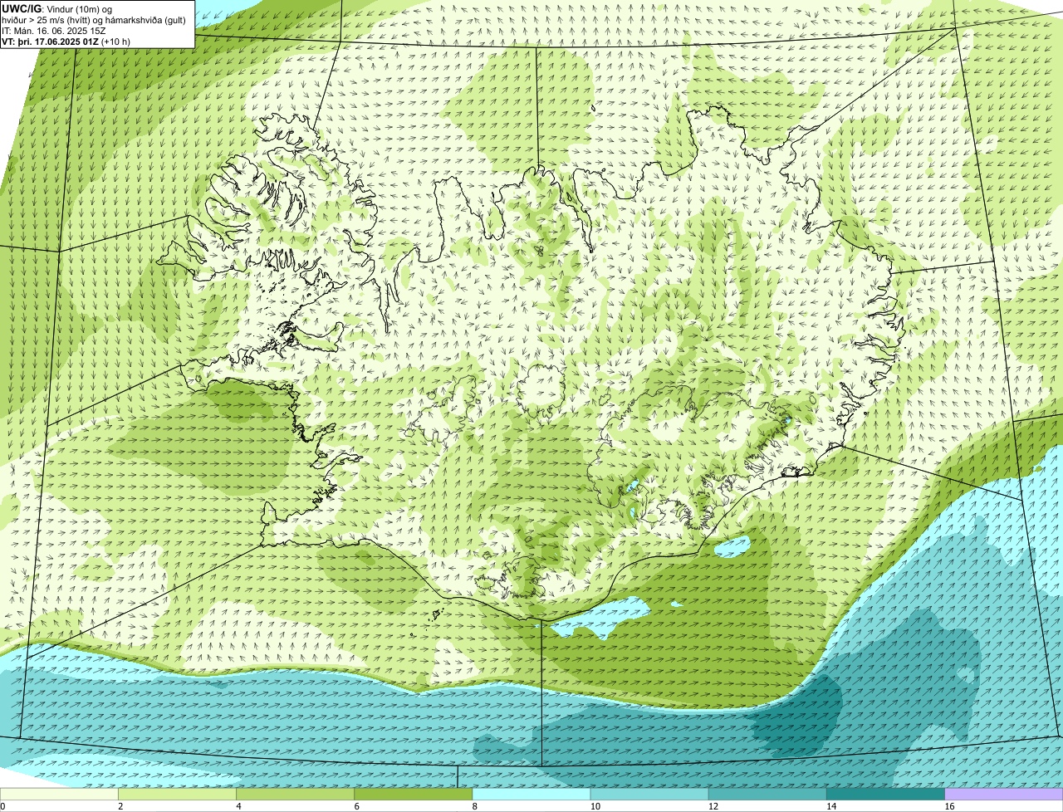Select the 'IT: Mán. 16. 06. 2025 15Z' line
1063x812 pixels.
pyautogui.click(x=54, y=31)
